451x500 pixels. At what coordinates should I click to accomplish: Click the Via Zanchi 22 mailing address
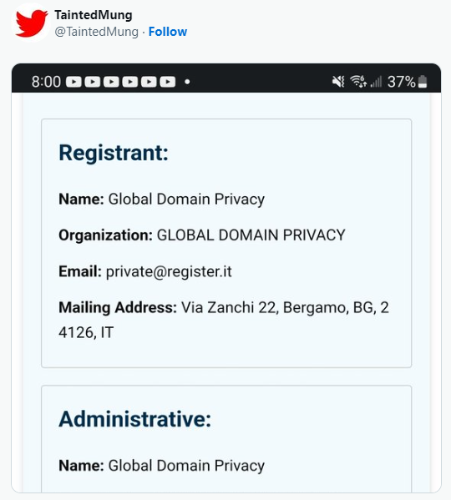pyautogui.click(x=224, y=321)
